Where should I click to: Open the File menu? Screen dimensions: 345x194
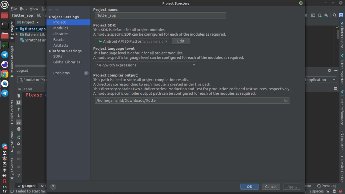tap(13, 9)
